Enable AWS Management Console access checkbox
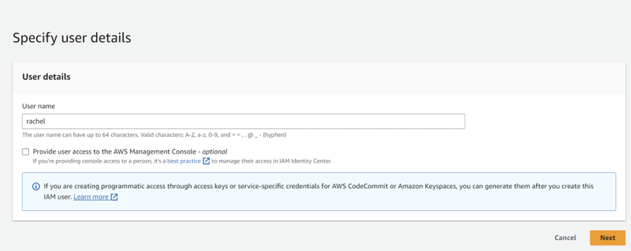 coord(26,151)
